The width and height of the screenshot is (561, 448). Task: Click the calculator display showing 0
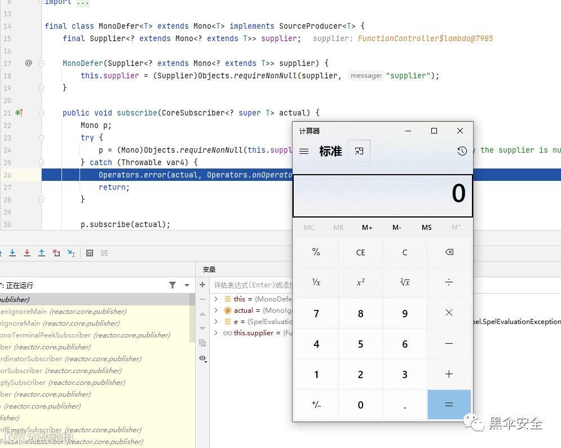383,196
